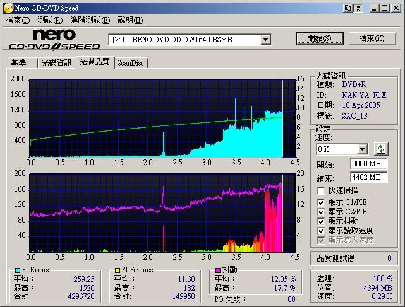Click the disc type value DVD+R

(x=354, y=84)
